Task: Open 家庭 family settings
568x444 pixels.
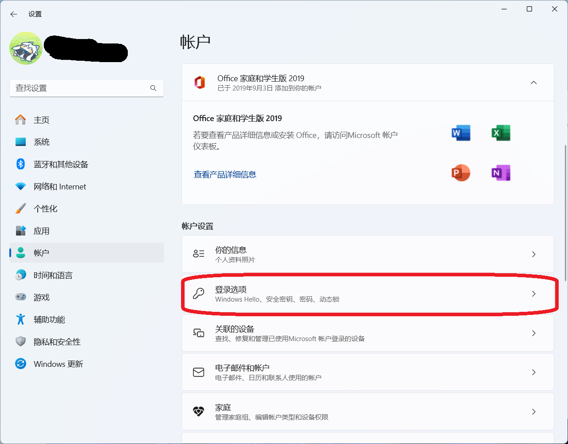Action: [368, 412]
